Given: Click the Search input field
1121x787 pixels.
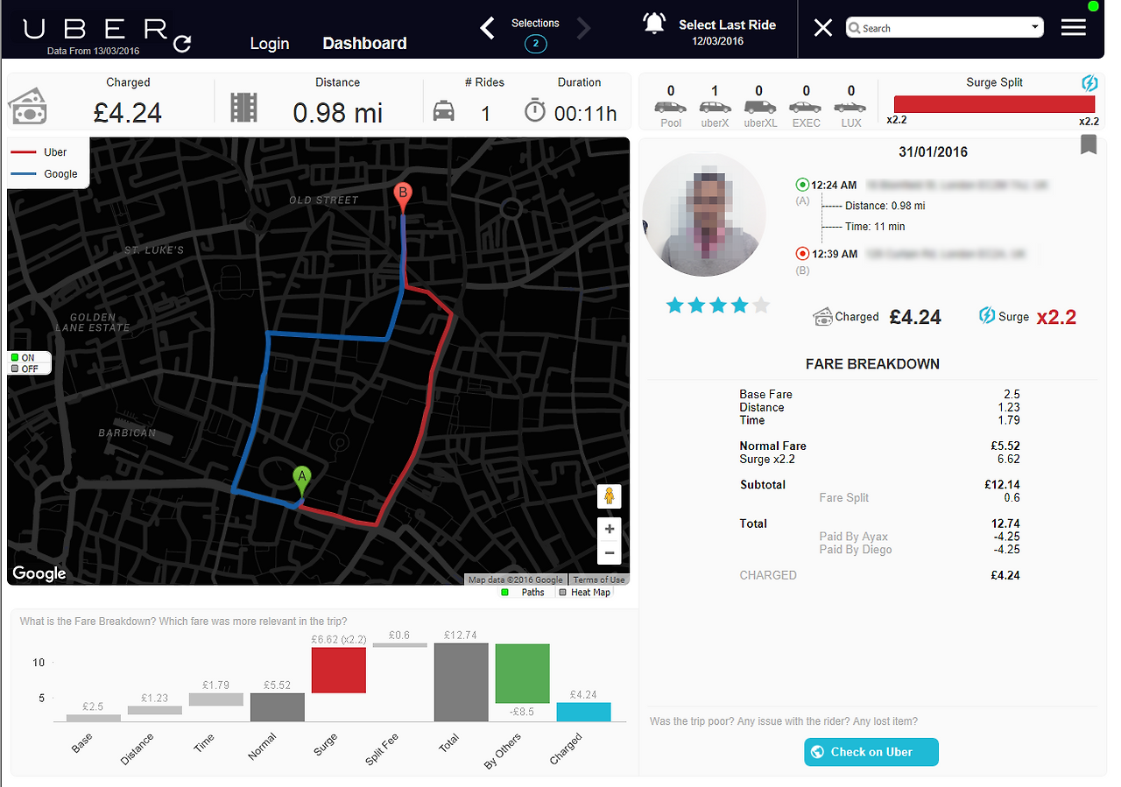Looking at the screenshot, I should (943, 28).
